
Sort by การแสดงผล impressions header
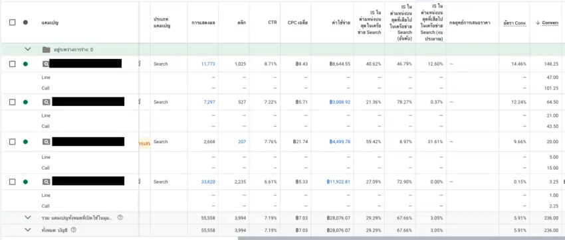203,23
